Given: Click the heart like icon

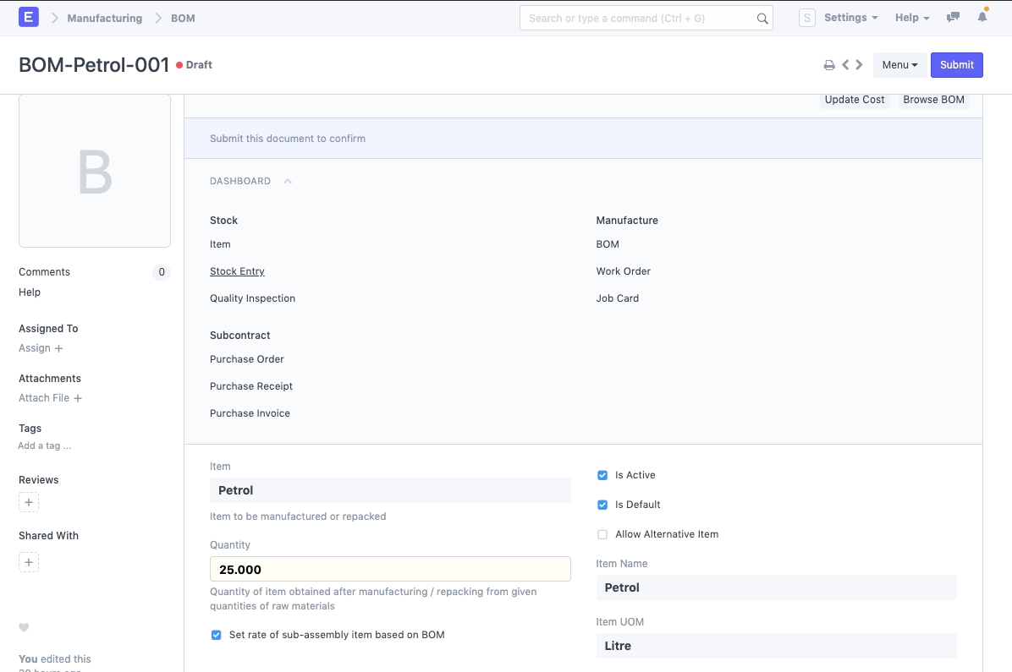Looking at the screenshot, I should [x=24, y=627].
